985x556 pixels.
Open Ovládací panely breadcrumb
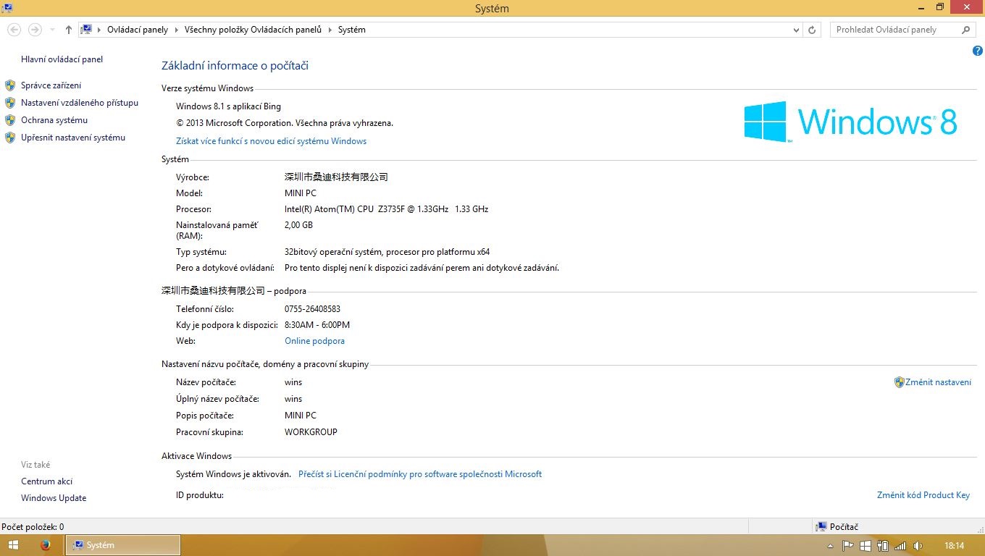coord(138,30)
